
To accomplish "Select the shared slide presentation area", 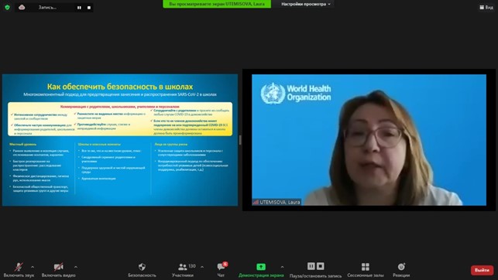I will (x=120, y=140).
